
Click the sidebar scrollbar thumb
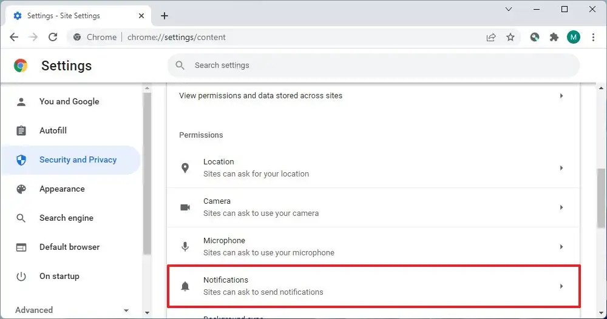147,173
